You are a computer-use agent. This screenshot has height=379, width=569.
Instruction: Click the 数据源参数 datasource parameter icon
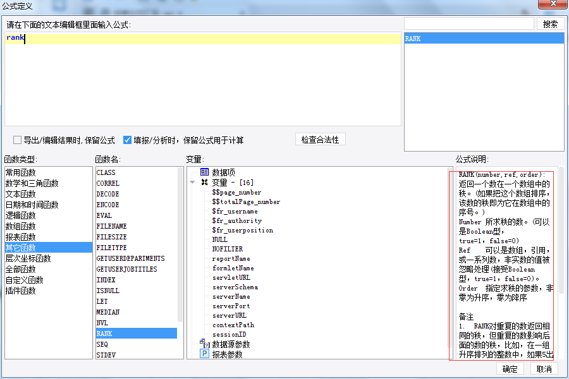pyautogui.click(x=205, y=343)
